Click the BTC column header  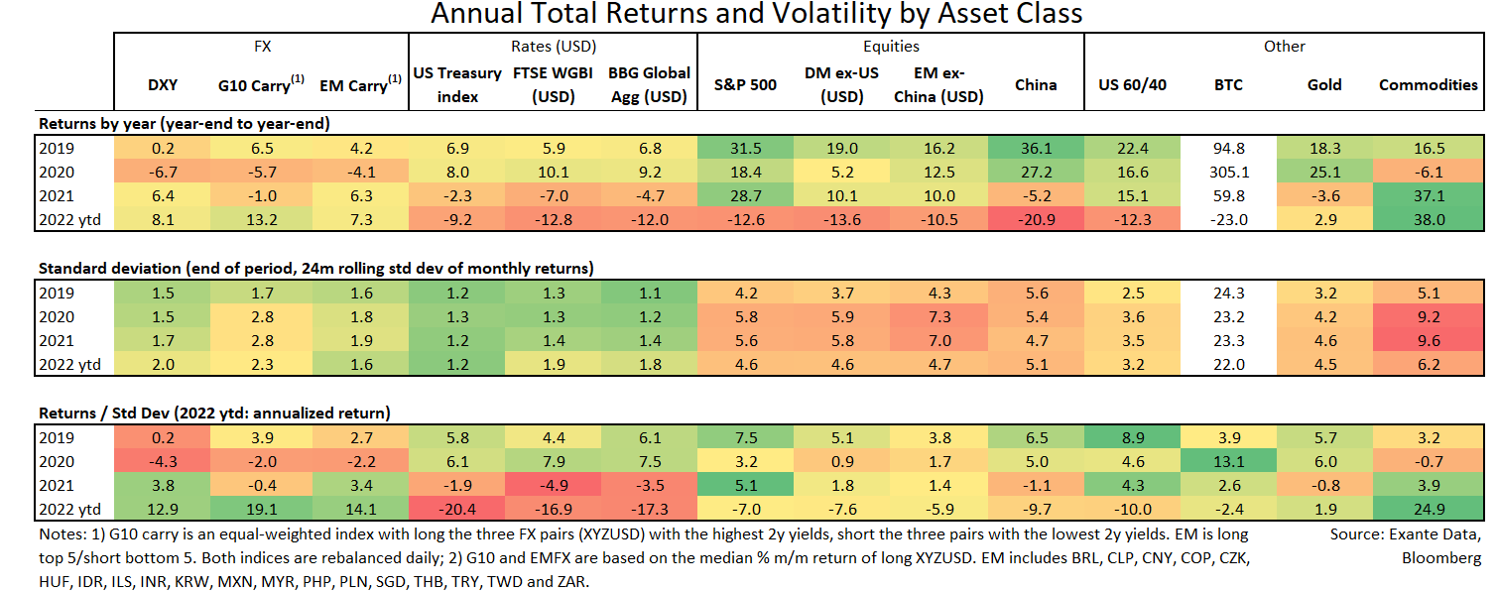(x=1230, y=85)
